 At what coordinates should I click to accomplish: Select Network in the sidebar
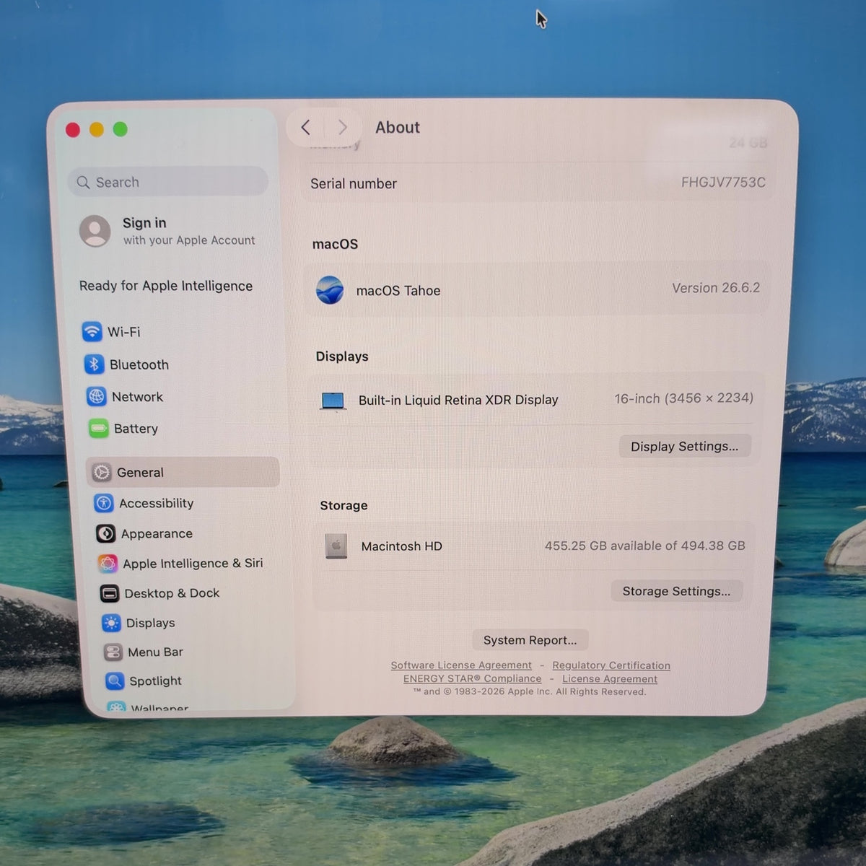point(125,397)
